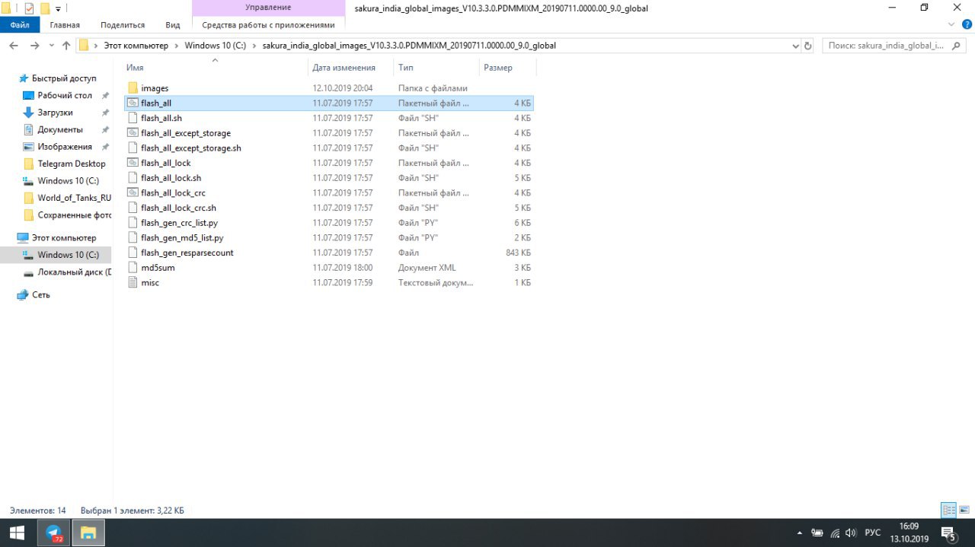Switch to details view using status bar icon
This screenshot has width=975, height=547.
(949, 510)
